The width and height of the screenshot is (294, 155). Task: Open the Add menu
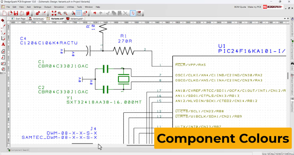tap(28, 7)
